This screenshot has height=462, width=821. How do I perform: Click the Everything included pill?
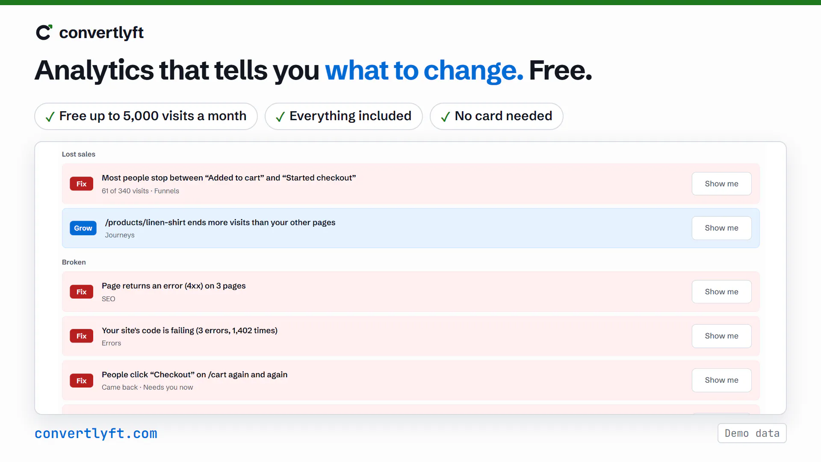(343, 116)
